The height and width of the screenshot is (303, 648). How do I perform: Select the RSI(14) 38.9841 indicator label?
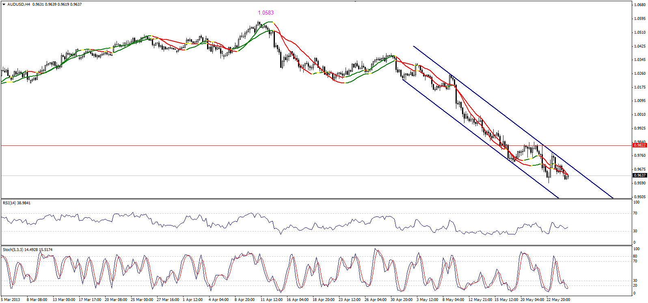coord(17,203)
